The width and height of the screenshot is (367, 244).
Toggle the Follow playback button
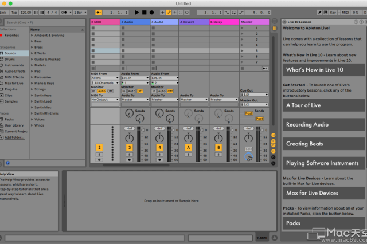click(x=99, y=13)
